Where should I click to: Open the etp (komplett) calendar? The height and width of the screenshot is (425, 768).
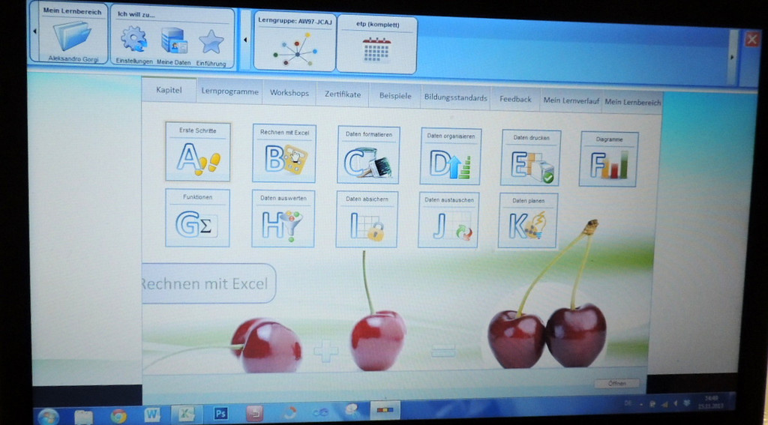pyautogui.click(x=376, y=46)
